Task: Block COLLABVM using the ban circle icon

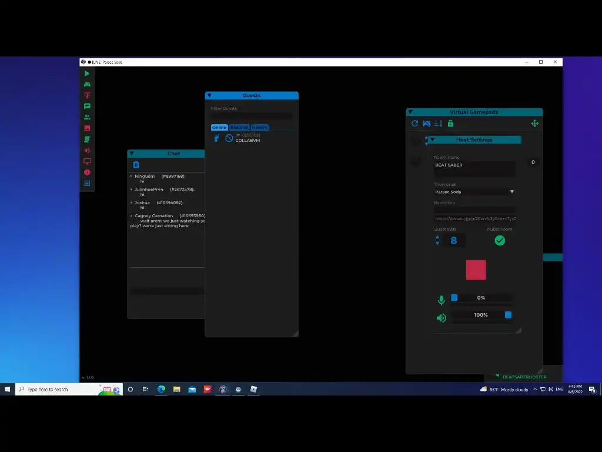Action: 229,138
